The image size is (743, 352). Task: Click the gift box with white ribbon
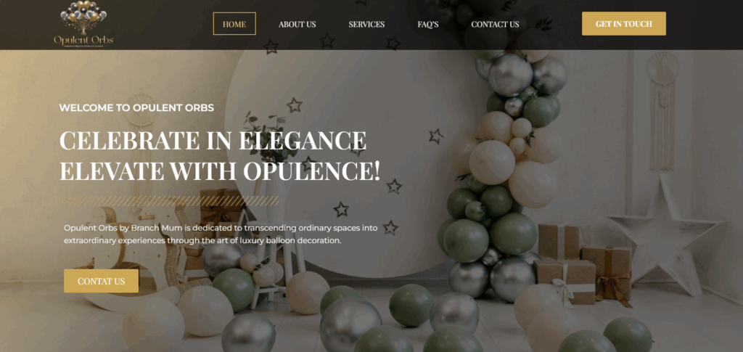tap(565, 283)
